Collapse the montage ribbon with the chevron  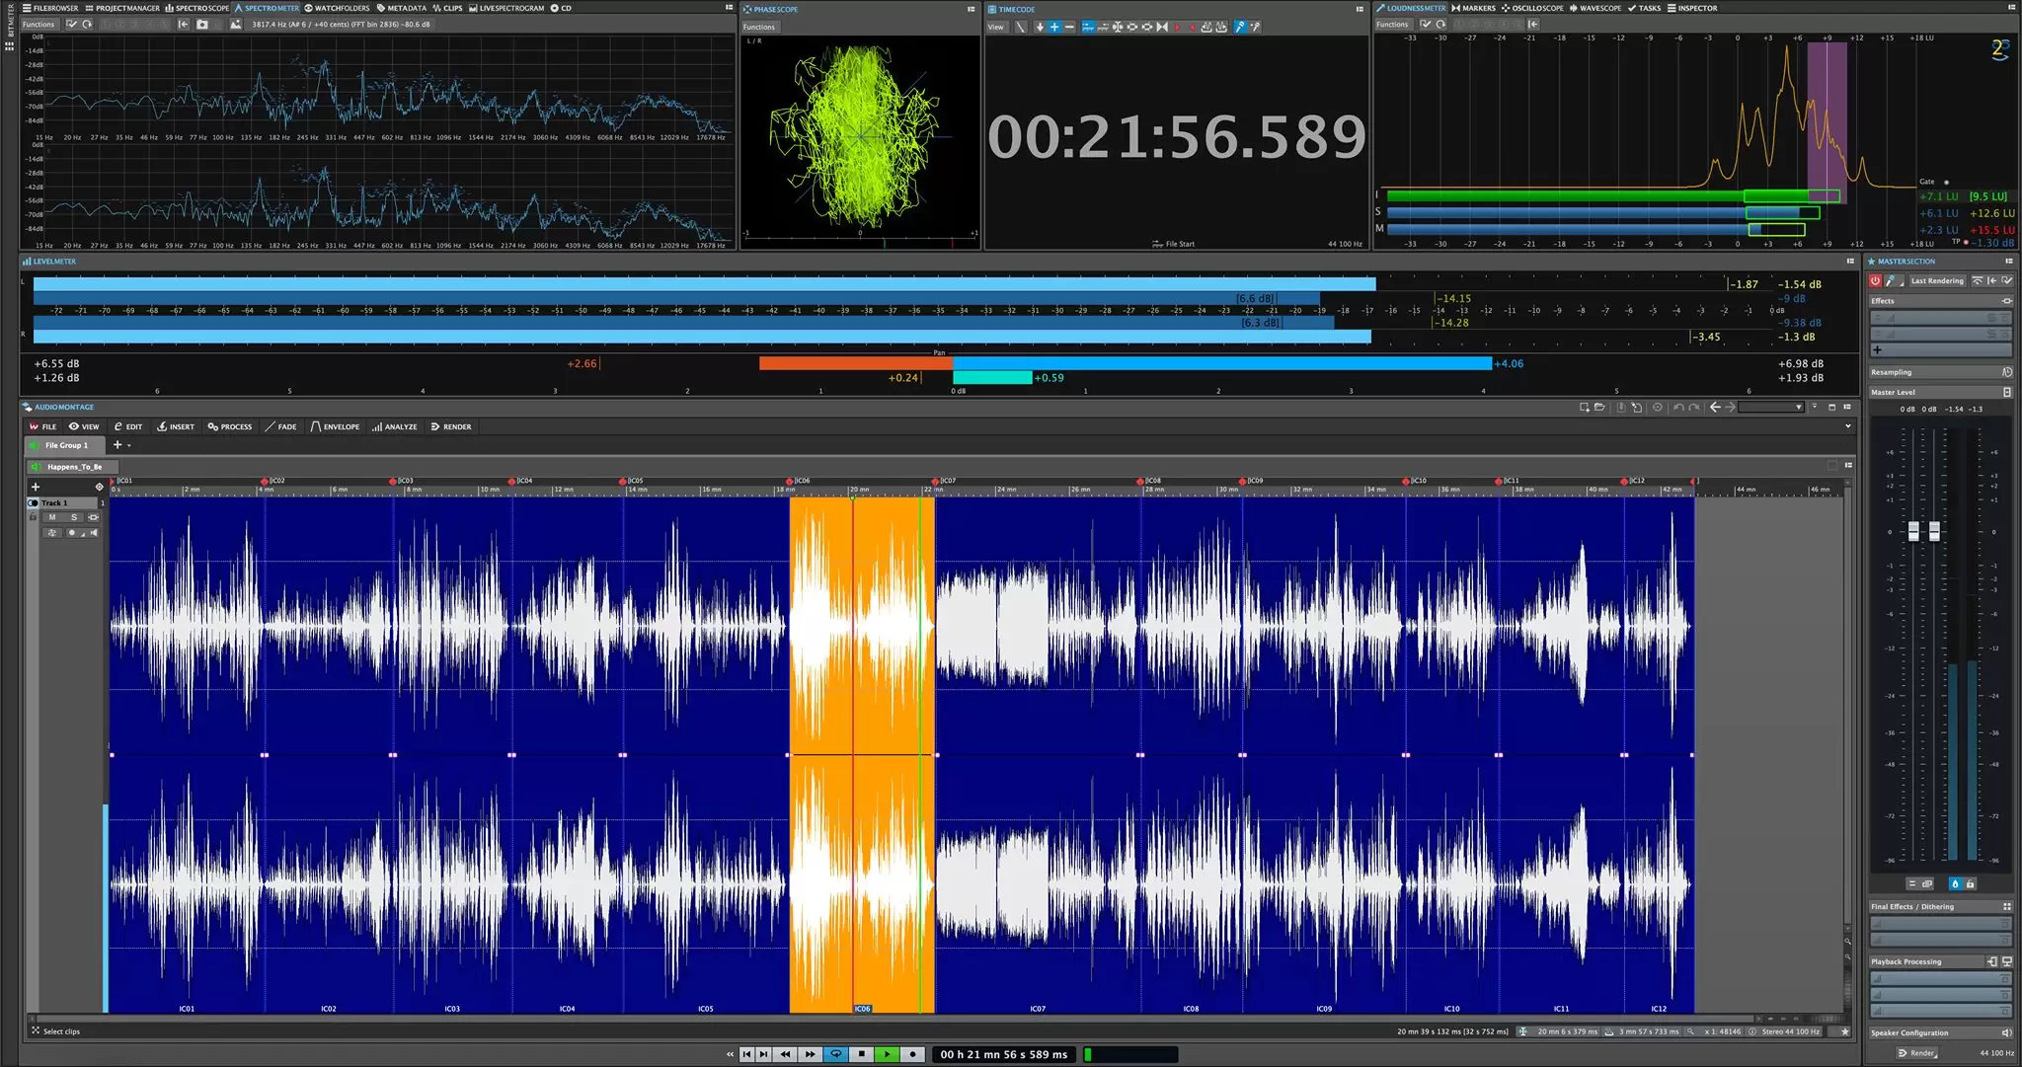coord(1848,426)
